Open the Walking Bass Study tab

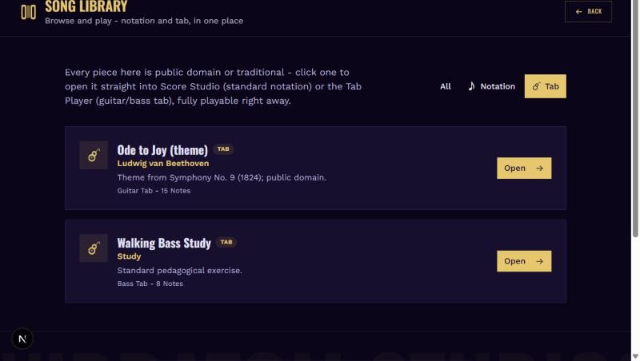coord(524,261)
